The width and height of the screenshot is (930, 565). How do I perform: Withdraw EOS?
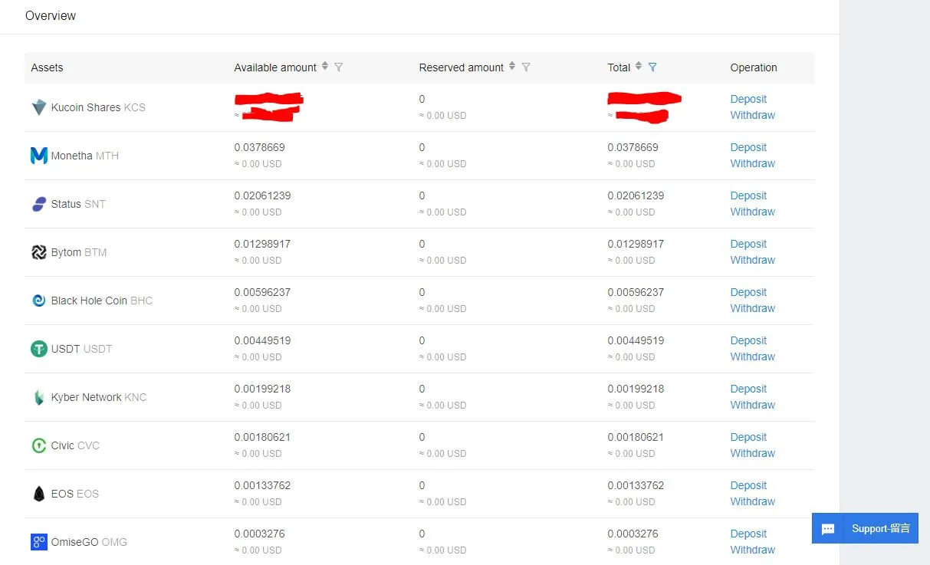pos(753,501)
